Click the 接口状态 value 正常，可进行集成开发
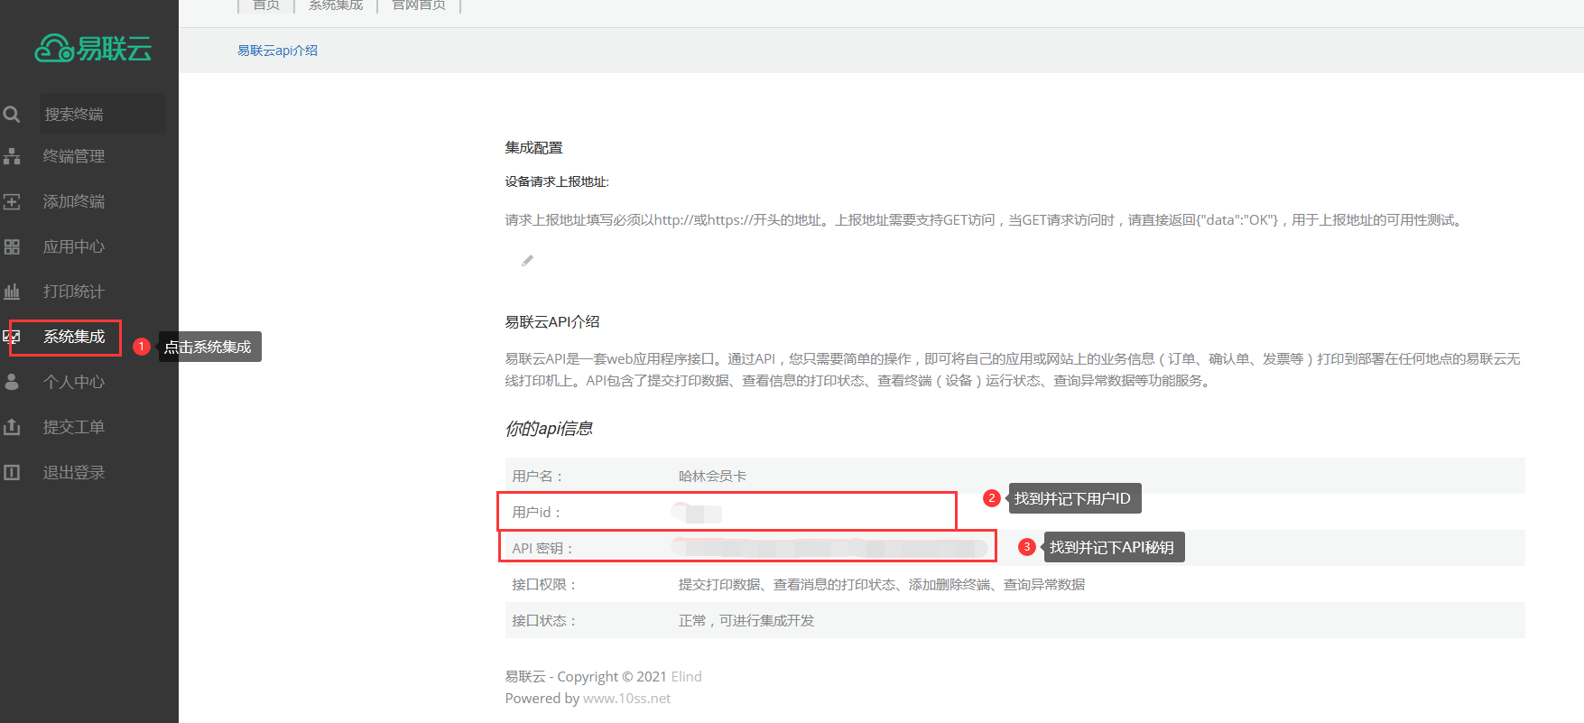Screen dimensions: 1584x723 (746, 620)
